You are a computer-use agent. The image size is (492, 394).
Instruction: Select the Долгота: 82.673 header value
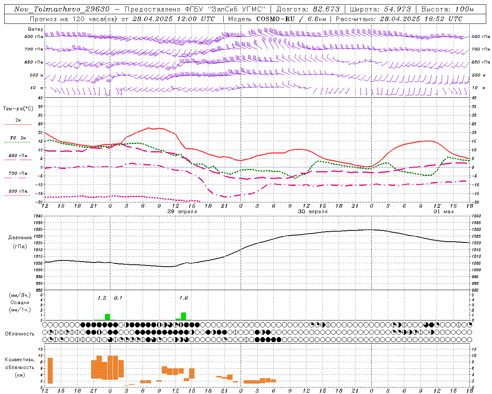click(308, 9)
